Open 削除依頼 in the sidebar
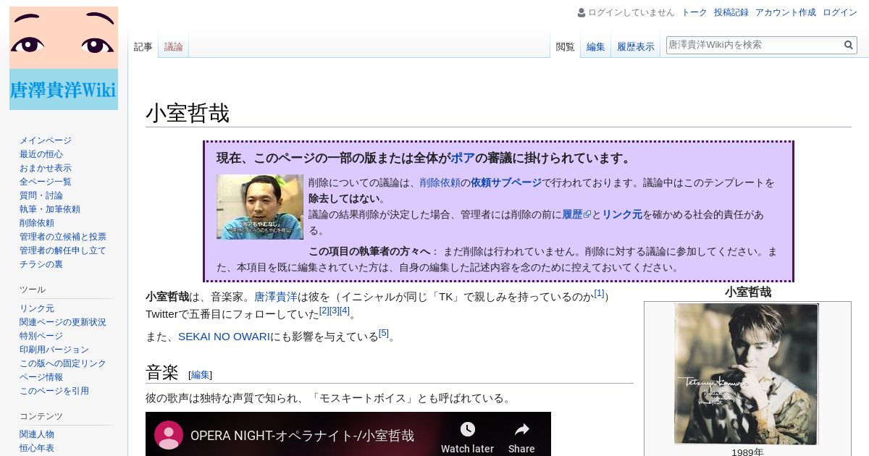The width and height of the screenshot is (869, 456). pos(37,223)
